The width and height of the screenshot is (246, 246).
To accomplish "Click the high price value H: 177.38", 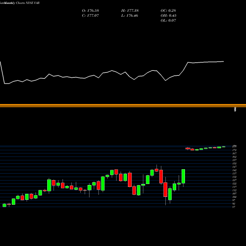I will (x=130, y=11).
